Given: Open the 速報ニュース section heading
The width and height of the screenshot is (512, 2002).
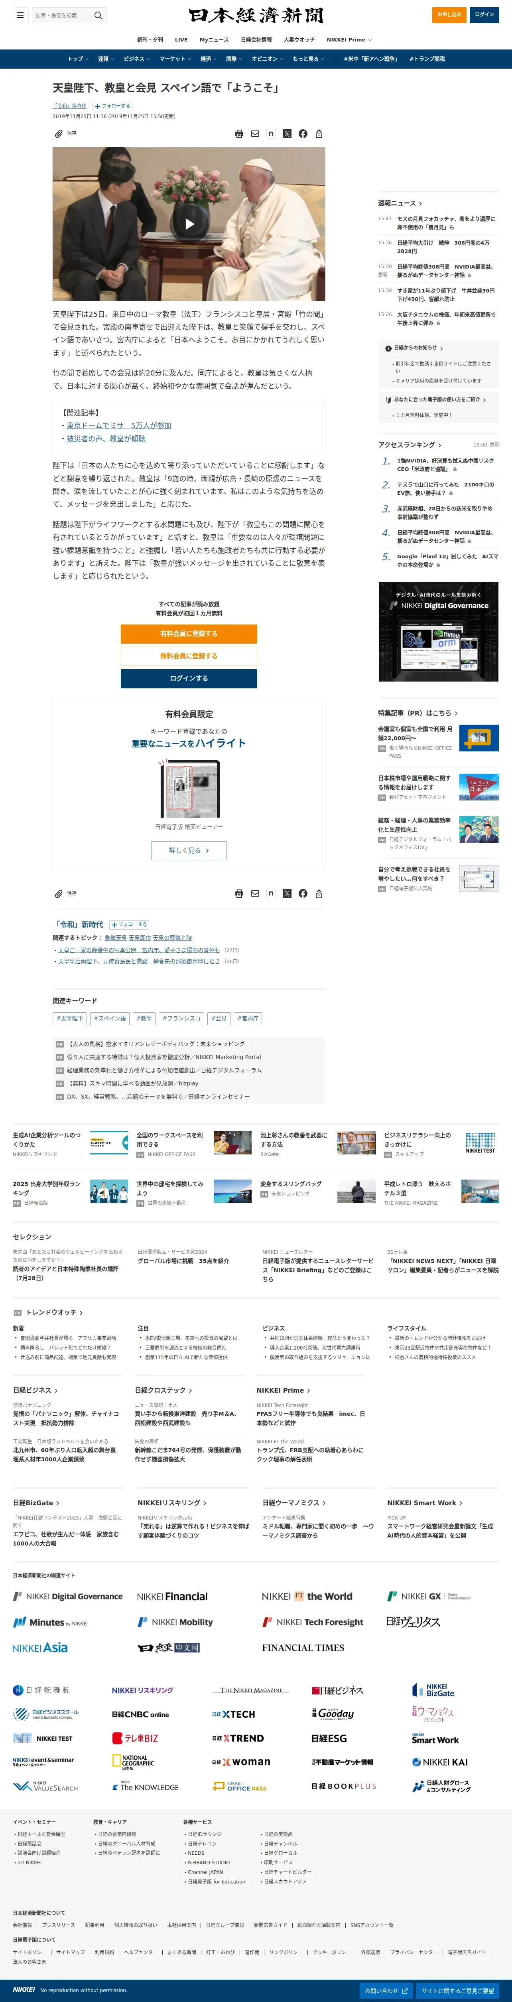Looking at the screenshot, I should 400,204.
